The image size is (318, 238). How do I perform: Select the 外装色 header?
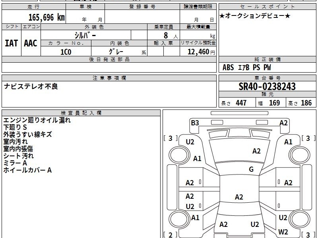click(94, 27)
